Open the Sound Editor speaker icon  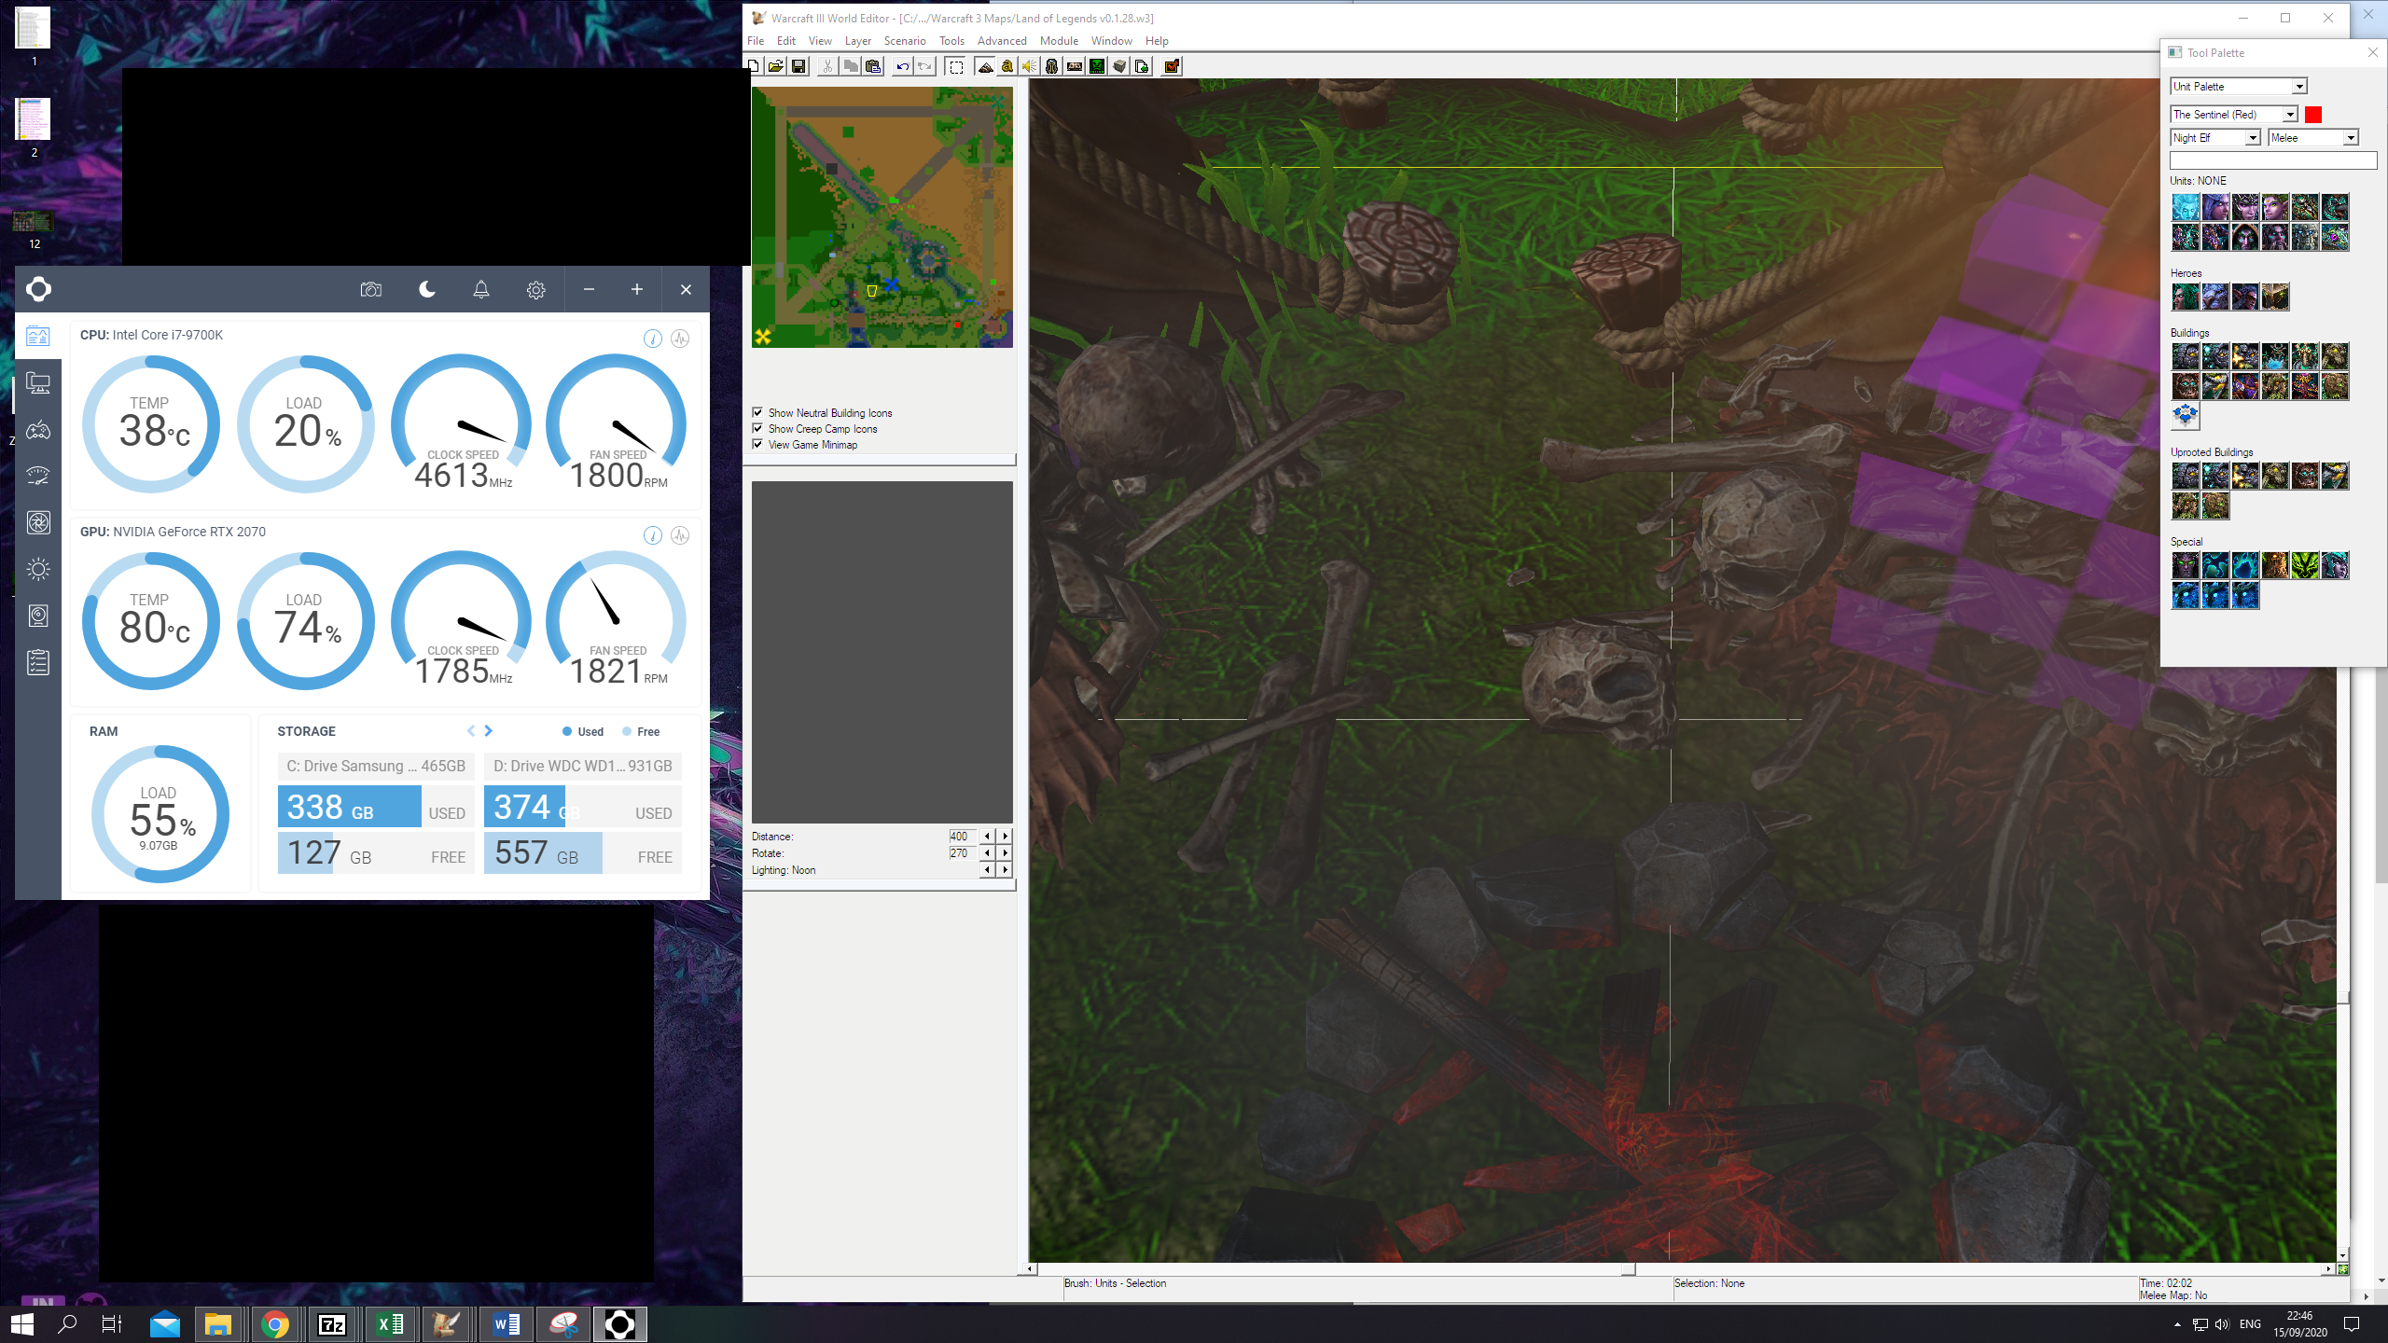pyautogui.click(x=1030, y=66)
